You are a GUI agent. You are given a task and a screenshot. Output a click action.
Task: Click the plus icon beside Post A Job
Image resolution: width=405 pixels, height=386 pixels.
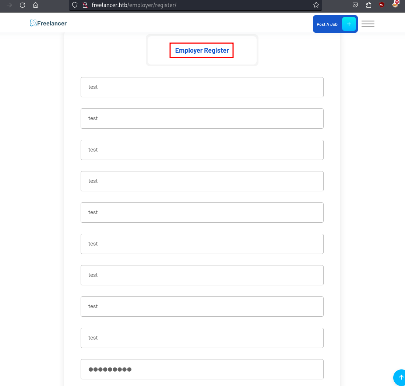[349, 24]
